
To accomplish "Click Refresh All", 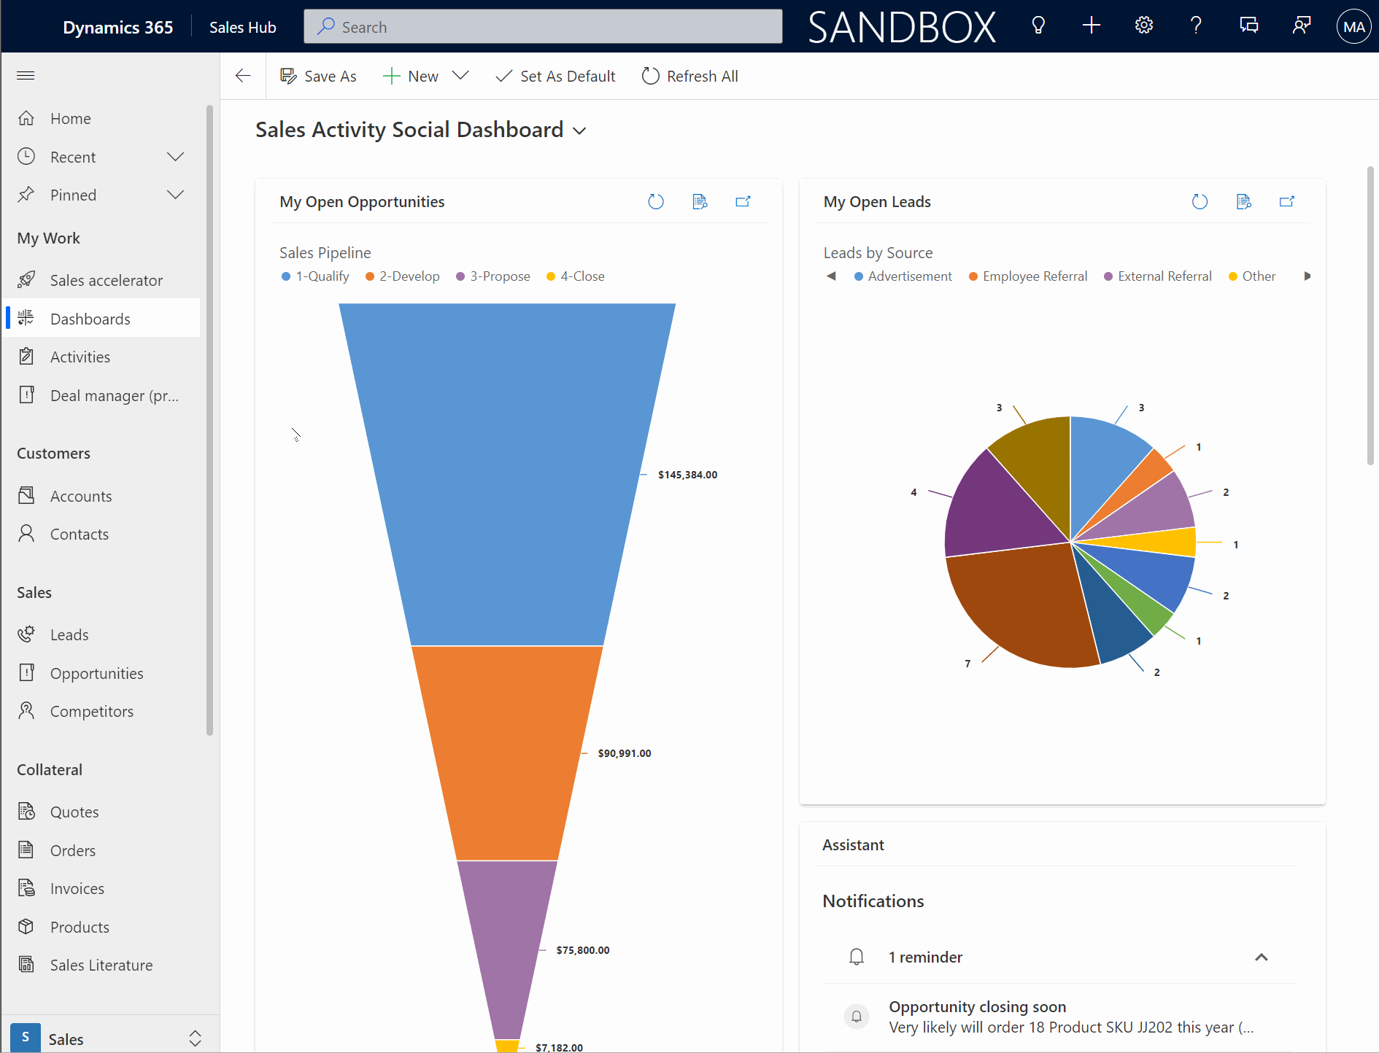I will [x=689, y=75].
